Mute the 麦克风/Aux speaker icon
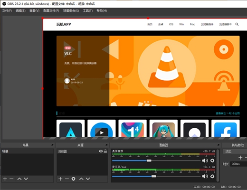 pyautogui.click(x=205, y=176)
